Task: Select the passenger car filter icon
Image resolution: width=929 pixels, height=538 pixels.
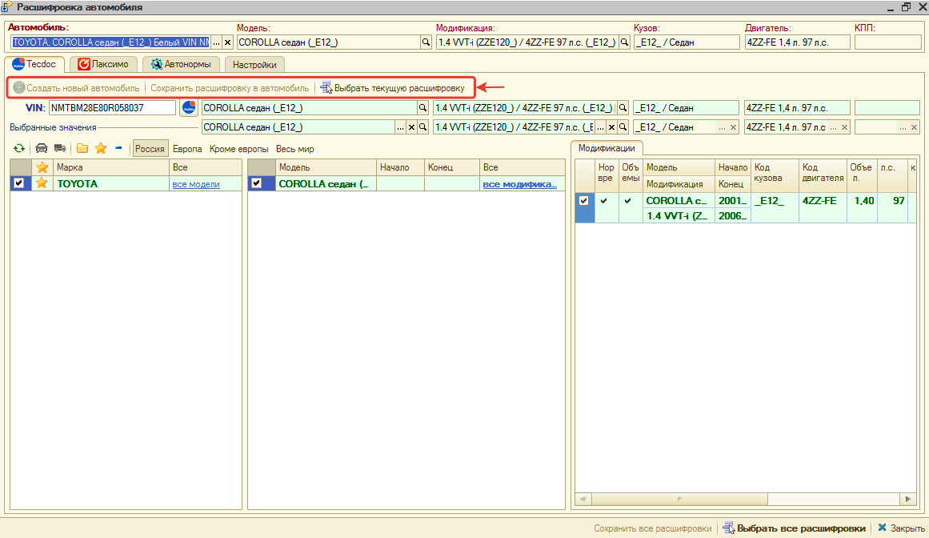Action: [x=42, y=149]
